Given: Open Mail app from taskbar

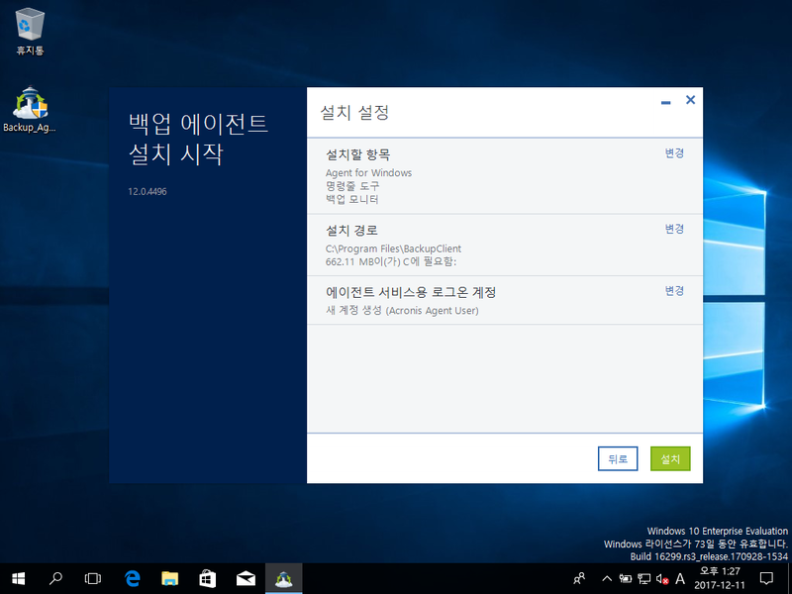Looking at the screenshot, I should 246,579.
